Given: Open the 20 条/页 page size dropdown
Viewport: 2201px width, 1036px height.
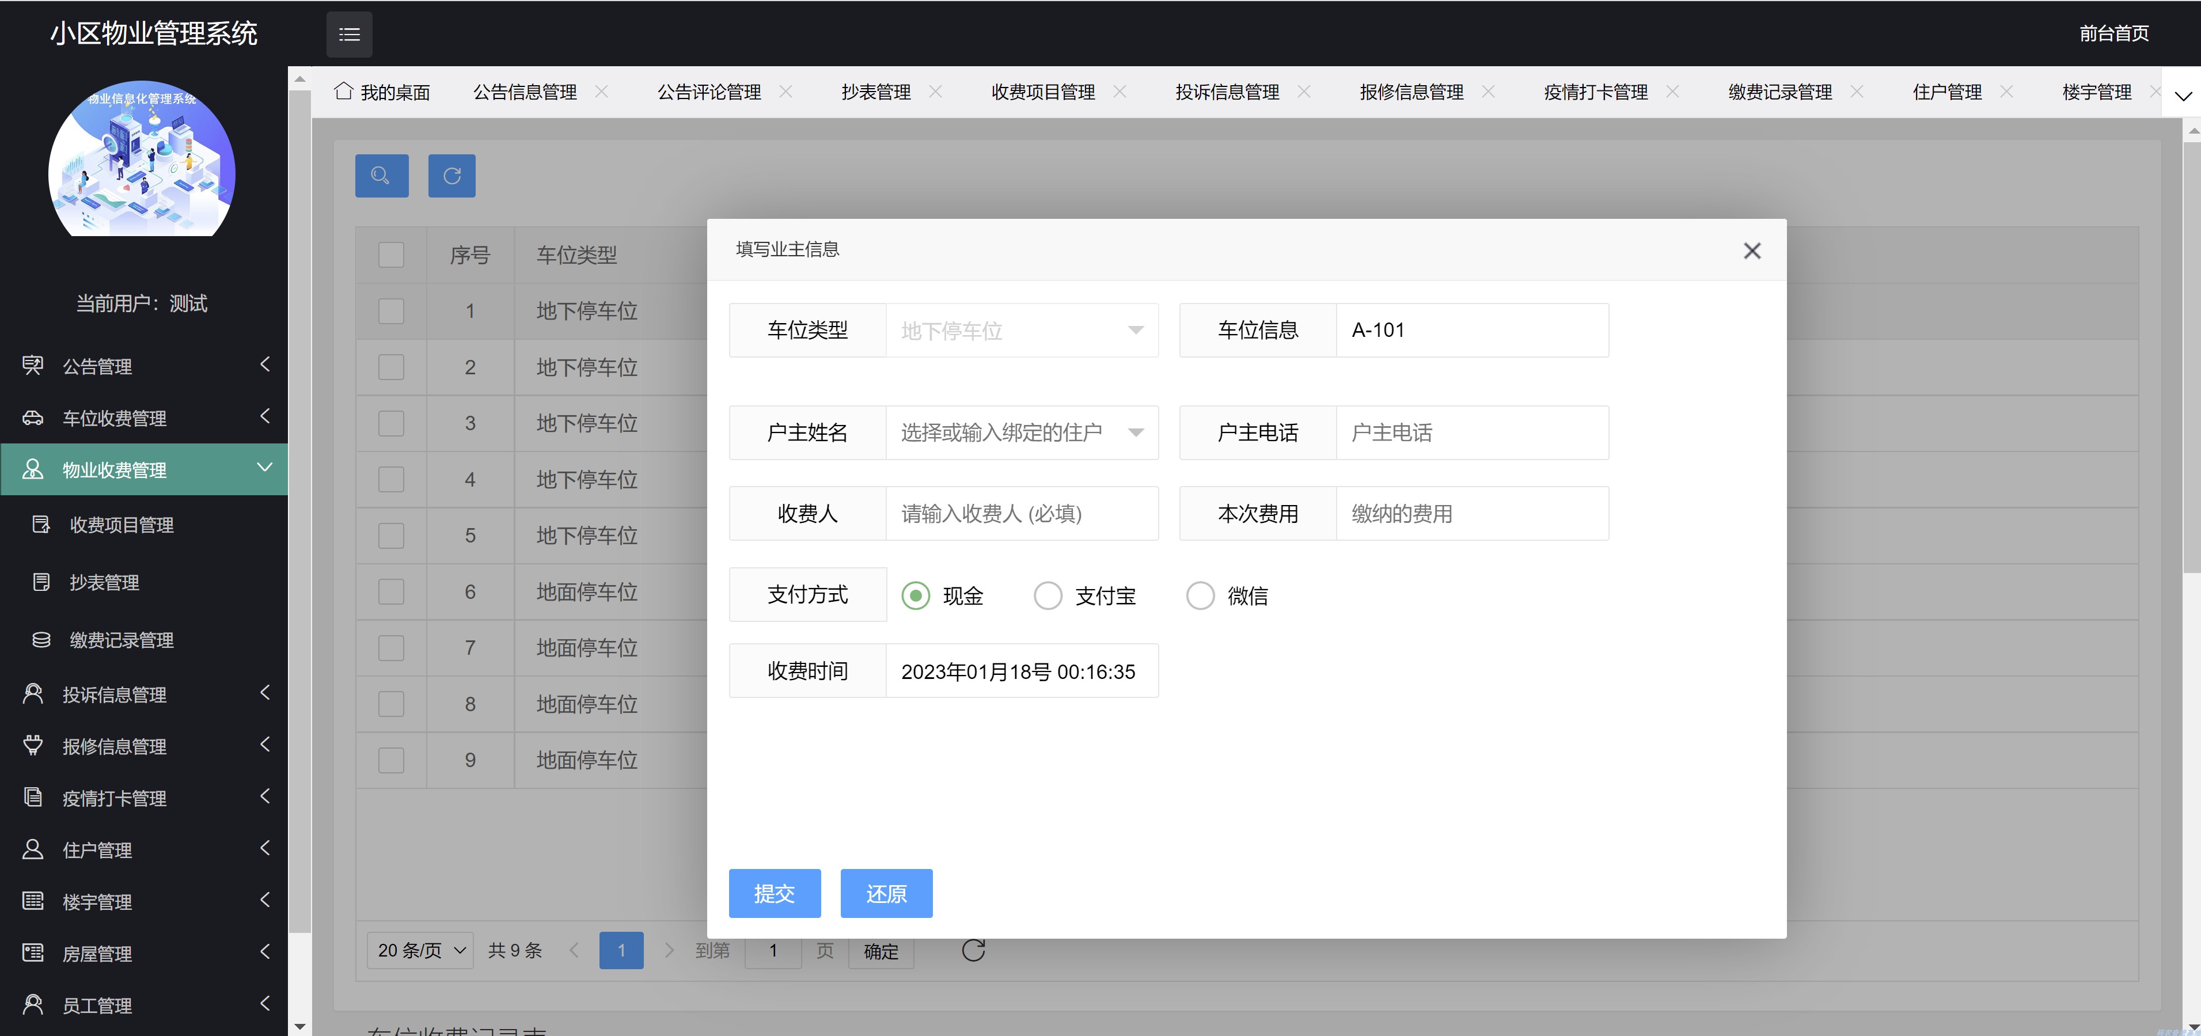Looking at the screenshot, I should [419, 950].
